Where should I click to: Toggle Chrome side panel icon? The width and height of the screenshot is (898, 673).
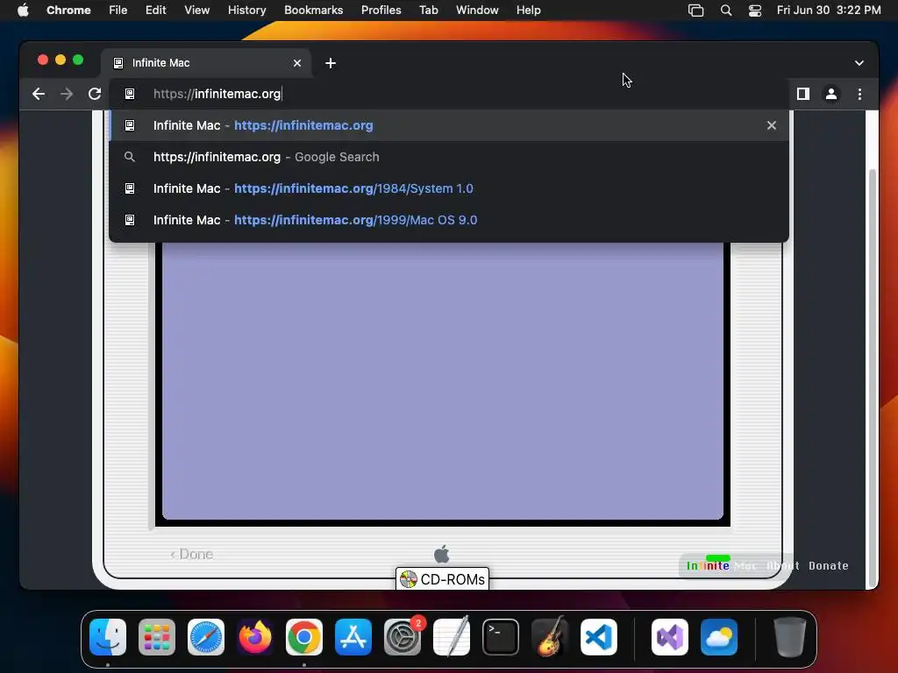tap(803, 94)
